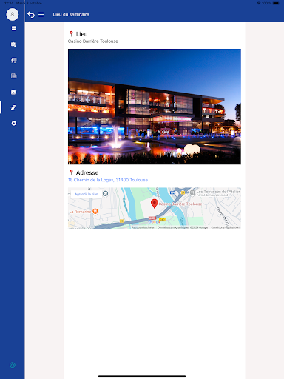Open the document sidebar icon
The width and height of the screenshot is (284, 379).
pyautogui.click(x=14, y=76)
